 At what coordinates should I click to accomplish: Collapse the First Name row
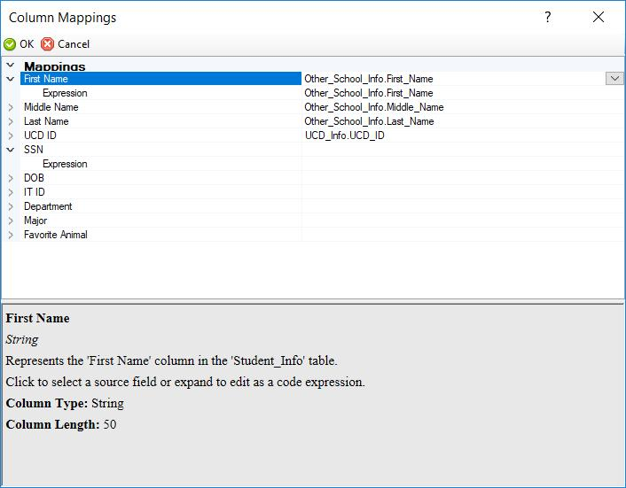(11, 79)
